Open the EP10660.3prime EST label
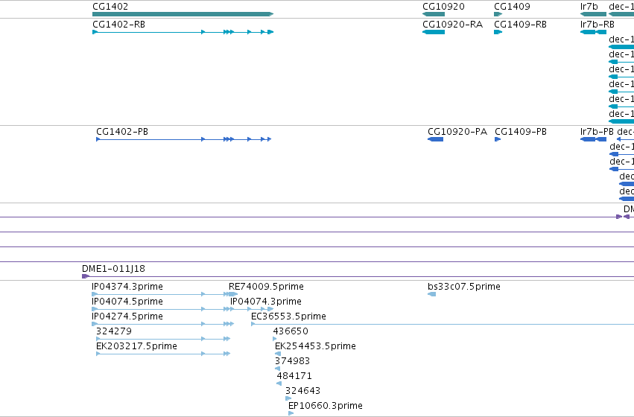This screenshot has width=634, height=417. (x=326, y=406)
